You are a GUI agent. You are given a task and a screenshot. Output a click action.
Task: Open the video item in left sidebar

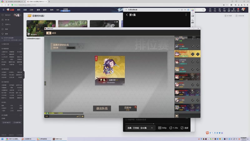tap(5, 29)
